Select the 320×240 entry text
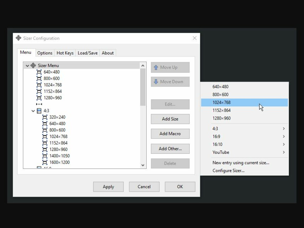The height and width of the screenshot is (228, 304). point(58,117)
